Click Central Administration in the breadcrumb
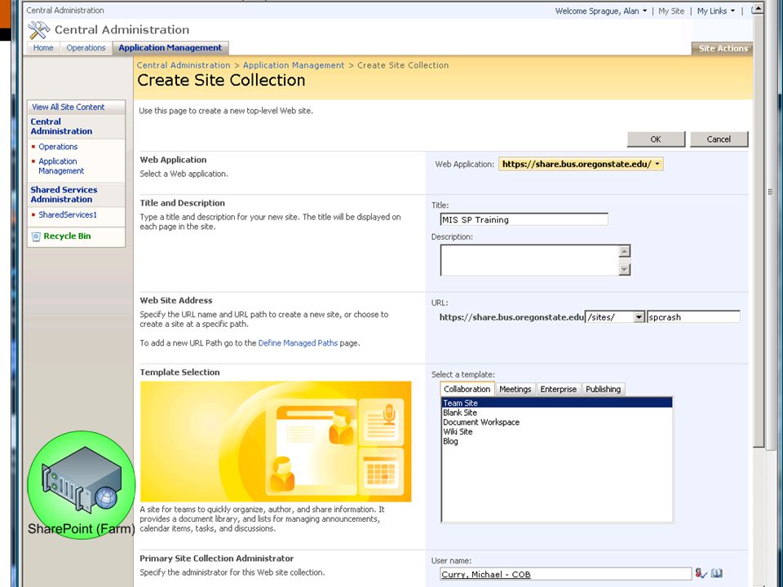 pos(184,65)
